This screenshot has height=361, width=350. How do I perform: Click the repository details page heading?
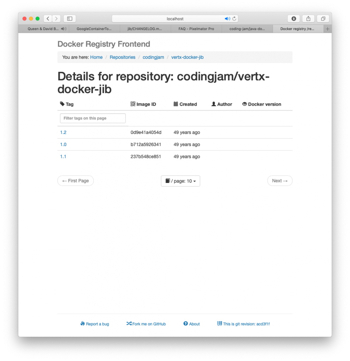click(164, 82)
